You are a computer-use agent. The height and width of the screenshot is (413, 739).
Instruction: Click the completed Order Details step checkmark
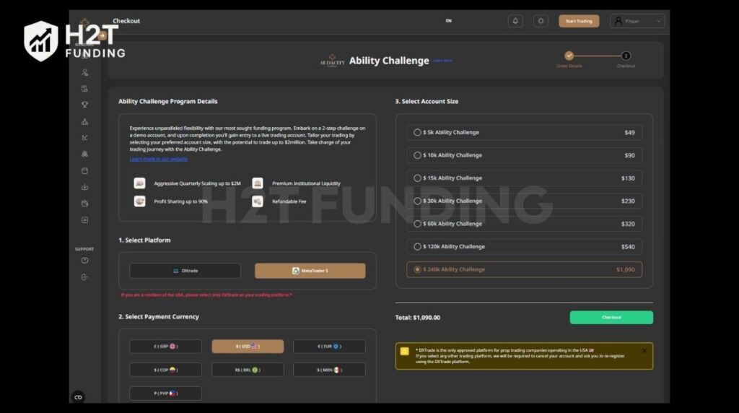[569, 56]
